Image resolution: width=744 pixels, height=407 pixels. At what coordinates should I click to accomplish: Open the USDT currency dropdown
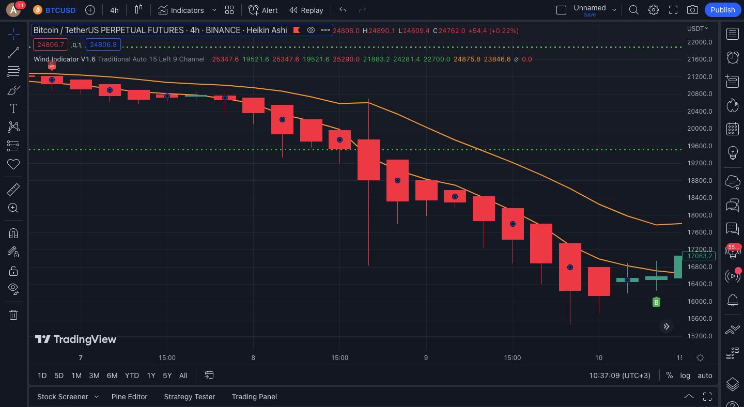(x=698, y=28)
